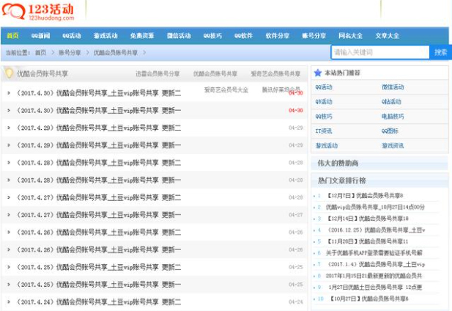
Task: Go to the QQ新闻 menu item
Action: (40, 35)
